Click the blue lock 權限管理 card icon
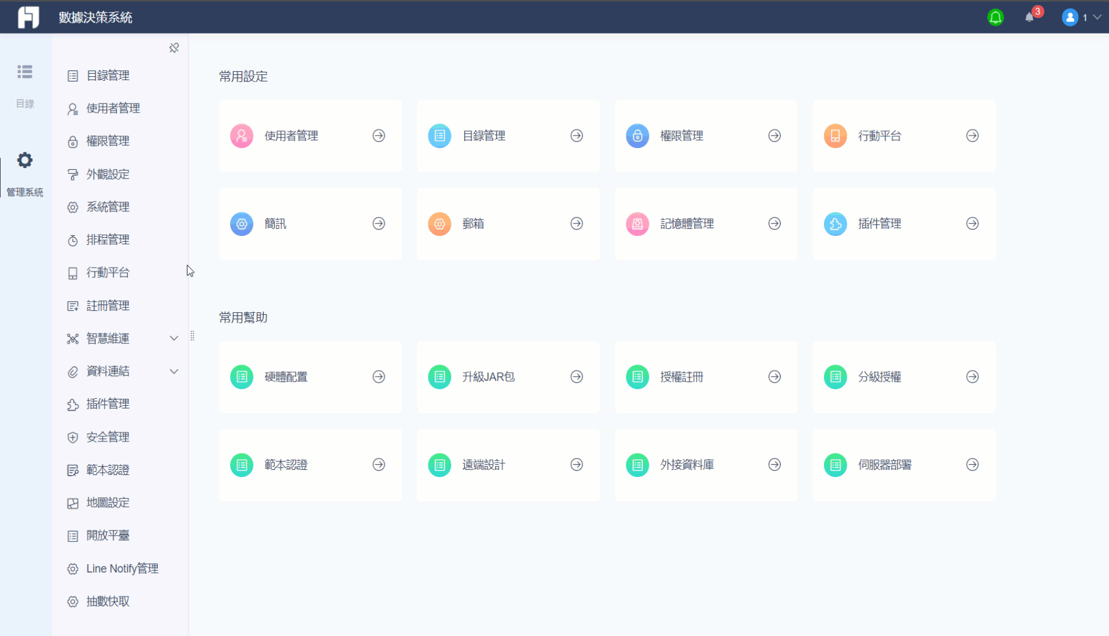The image size is (1109, 636). [637, 136]
